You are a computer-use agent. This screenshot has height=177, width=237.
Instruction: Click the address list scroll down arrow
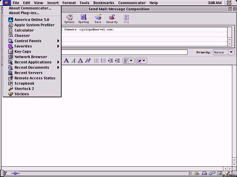[230, 44]
